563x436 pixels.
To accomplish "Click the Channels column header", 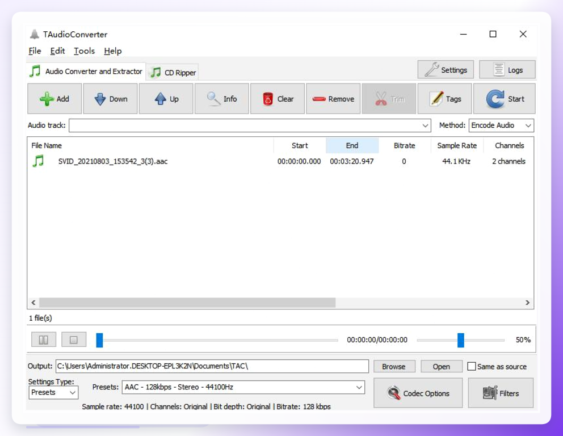I will click(509, 145).
